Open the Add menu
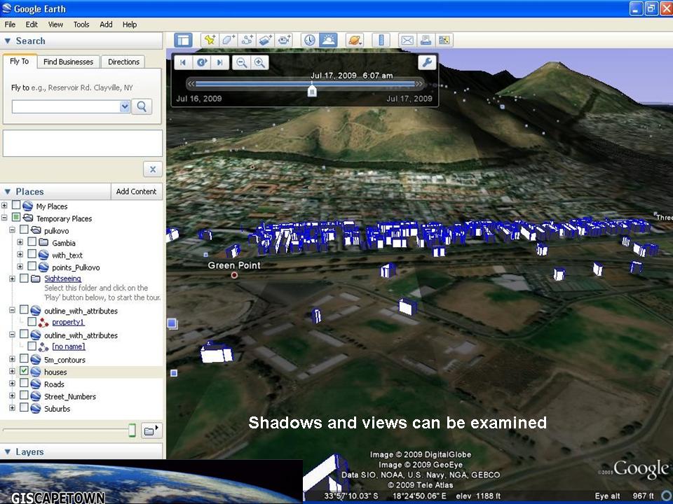The width and height of the screenshot is (673, 504). [106, 24]
